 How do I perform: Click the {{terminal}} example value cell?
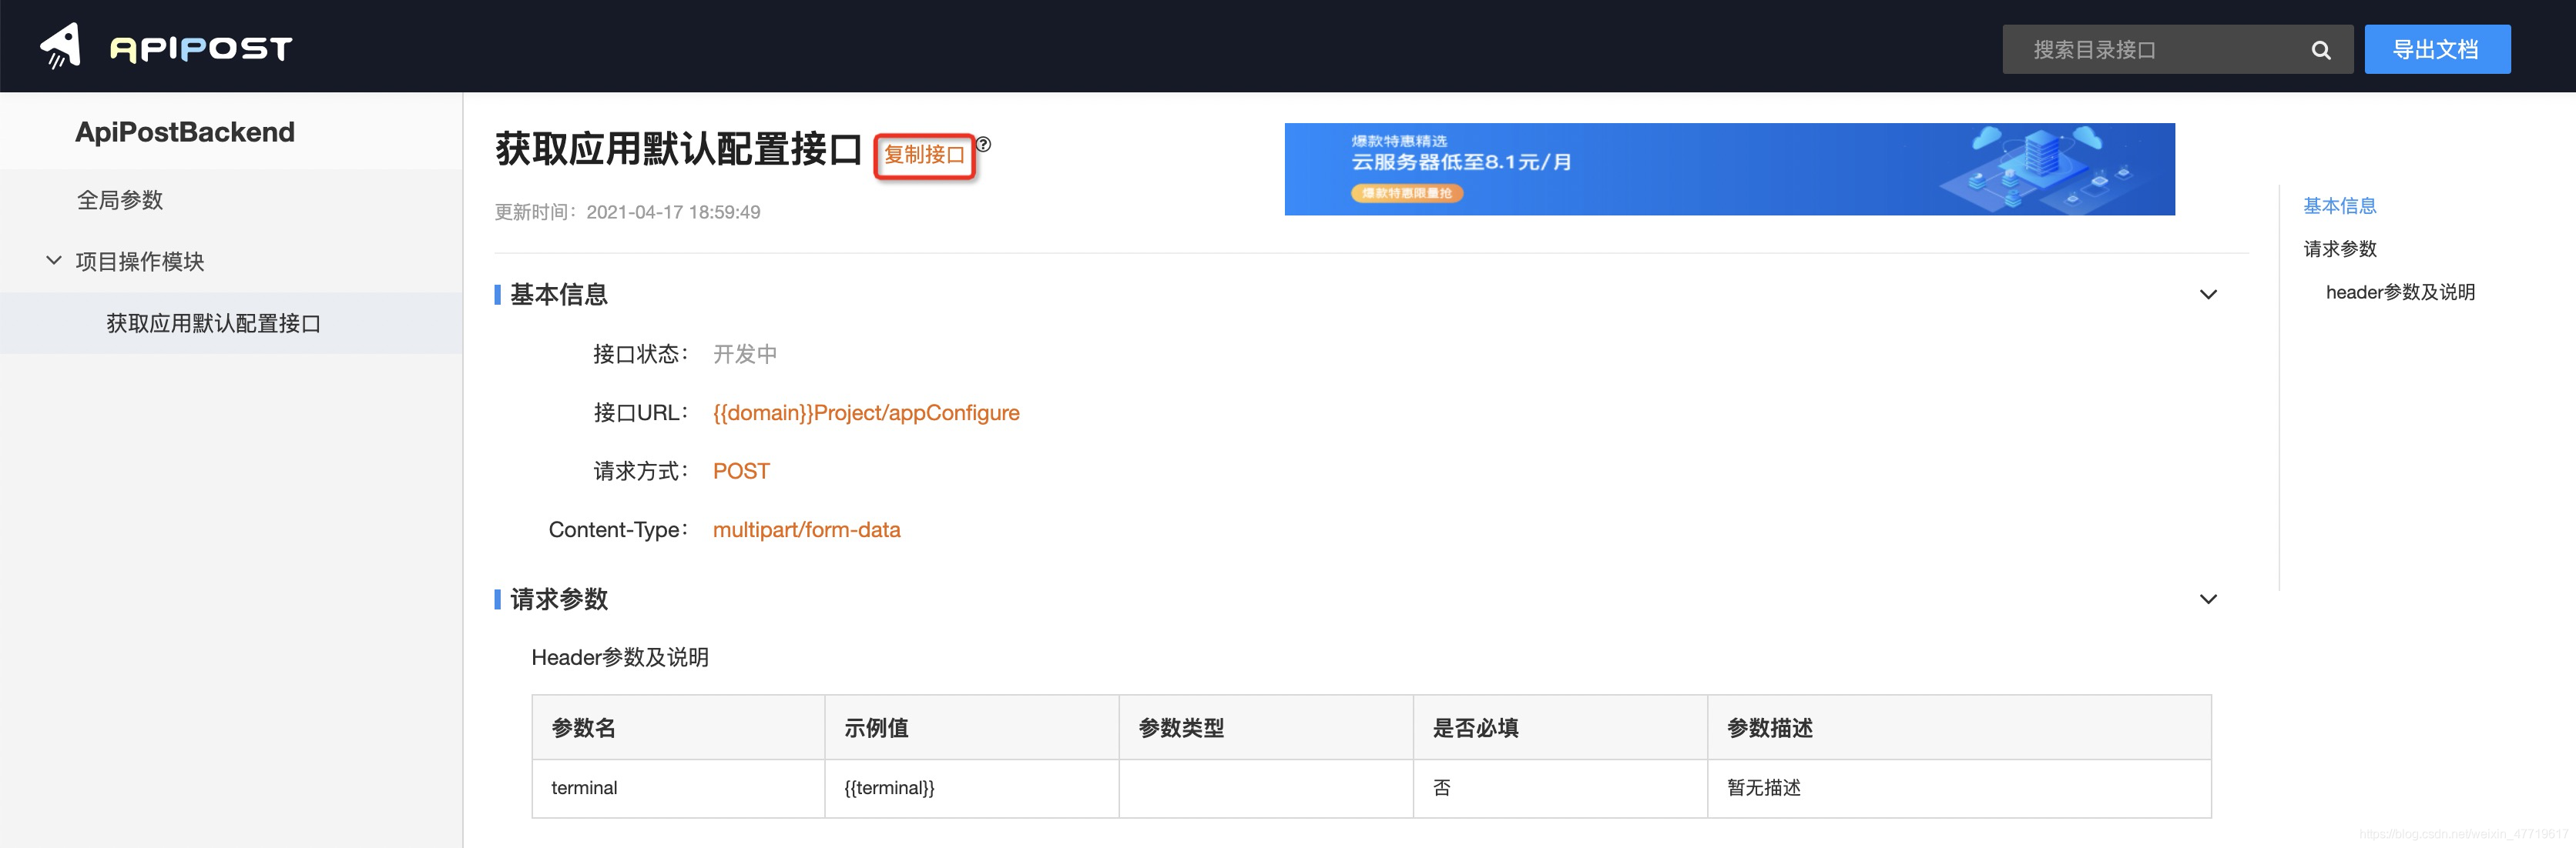tap(889, 788)
